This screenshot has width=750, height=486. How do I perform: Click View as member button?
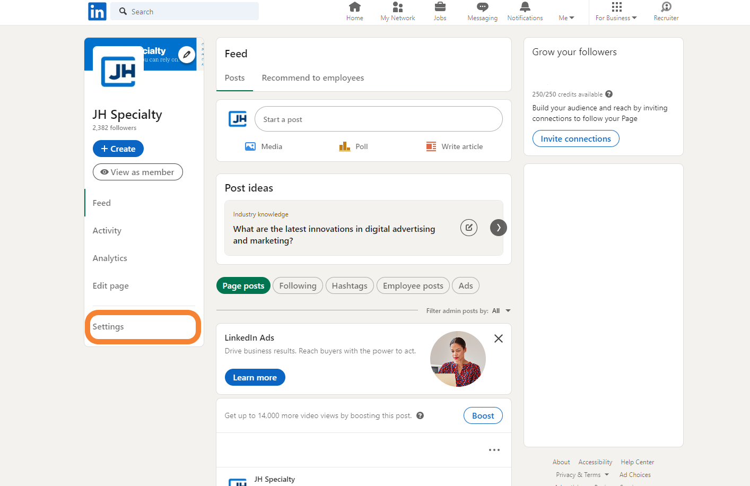[x=138, y=172]
